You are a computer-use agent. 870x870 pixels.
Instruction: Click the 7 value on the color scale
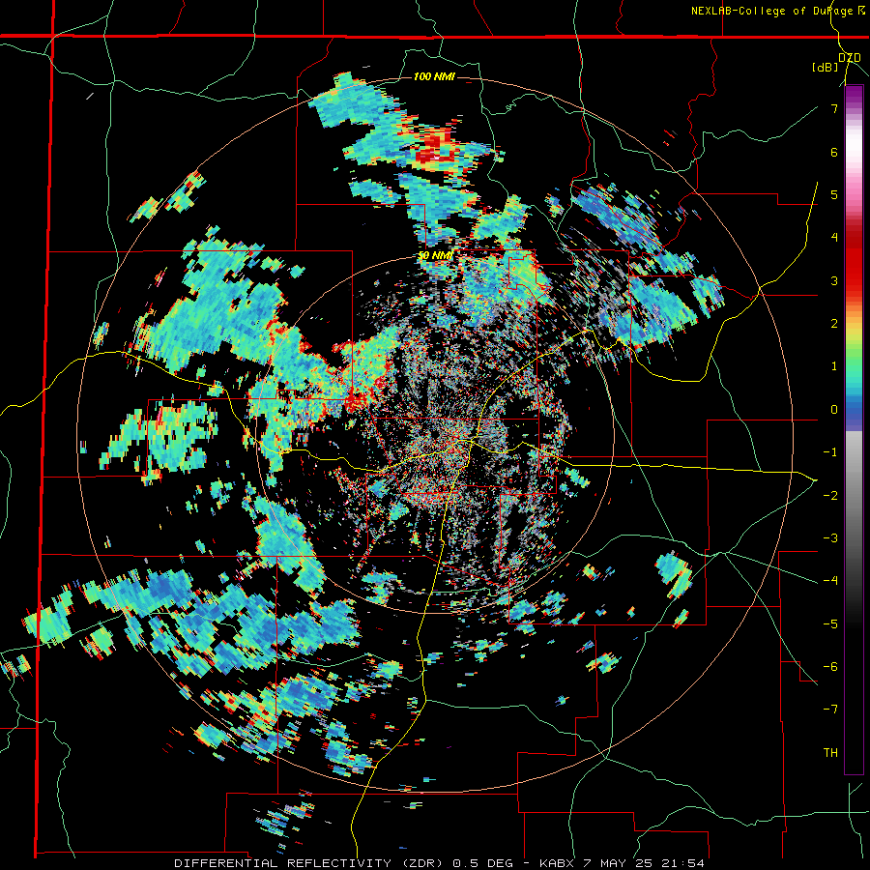[x=834, y=108]
